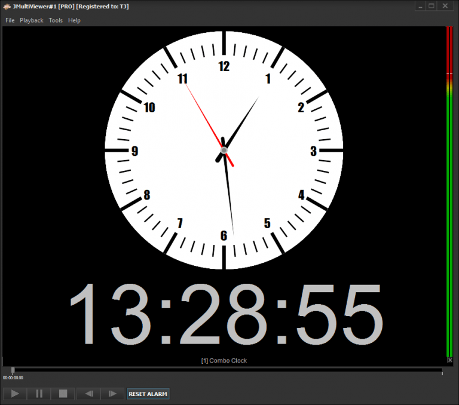Click the 13:28:55 digital time display
This screenshot has height=405, width=459.
[227, 314]
